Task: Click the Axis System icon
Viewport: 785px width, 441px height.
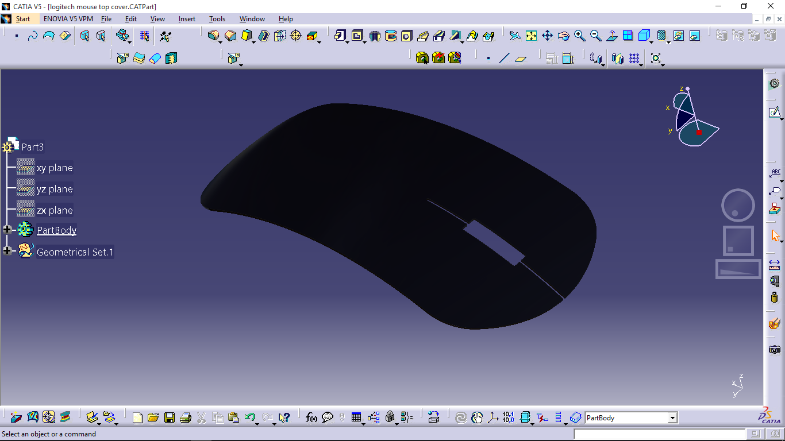Action: click(x=493, y=417)
